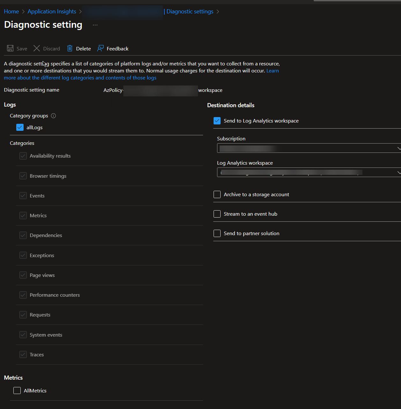Viewport: 401px width, 409px height.
Task: Click the Logs section heading
Action: [10, 105]
